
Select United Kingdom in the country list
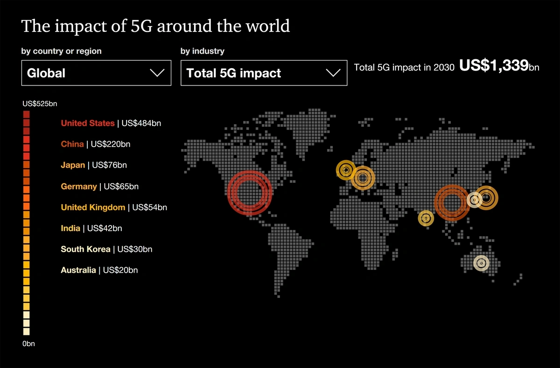(93, 207)
